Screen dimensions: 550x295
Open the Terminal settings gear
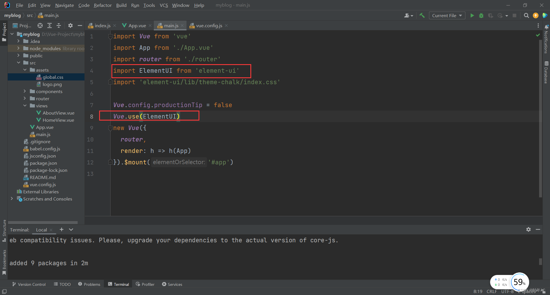tap(528, 229)
